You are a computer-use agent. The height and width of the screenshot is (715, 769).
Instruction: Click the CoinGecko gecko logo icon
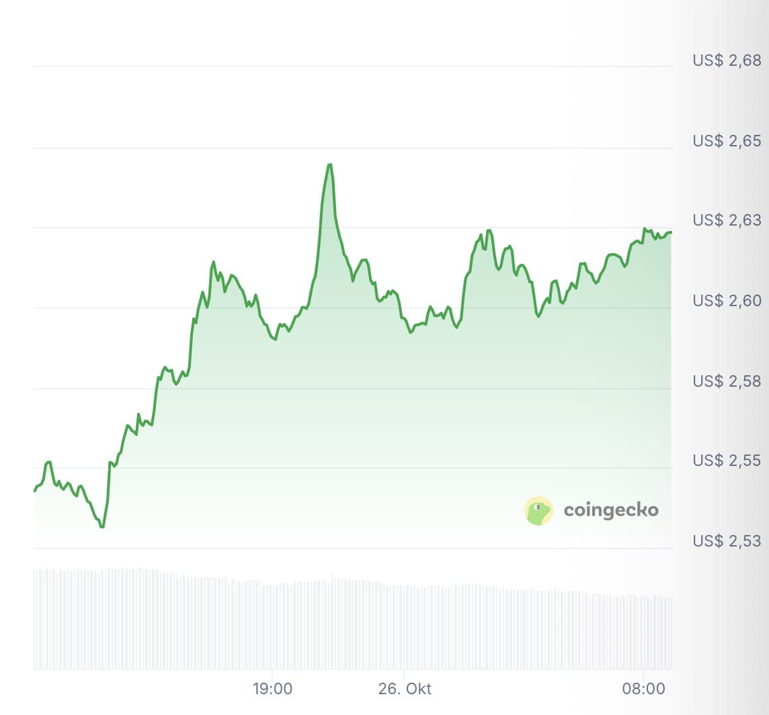[x=538, y=511]
